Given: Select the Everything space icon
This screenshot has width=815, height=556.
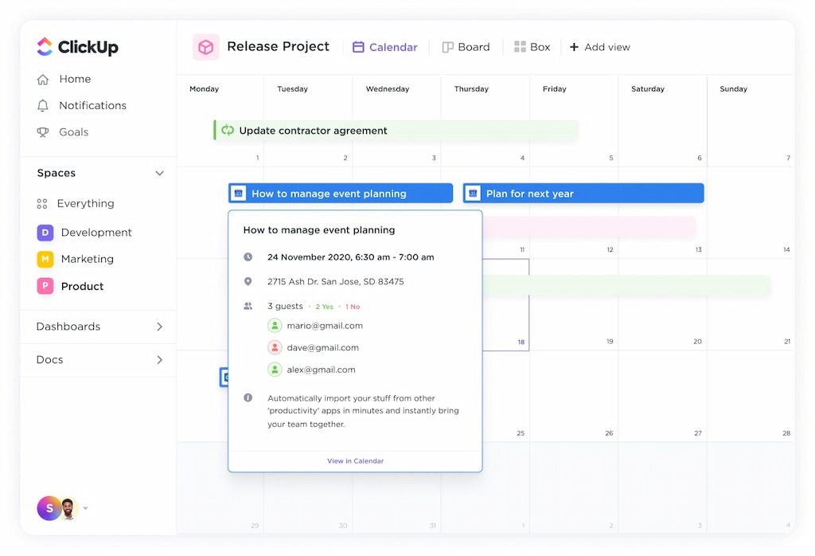Looking at the screenshot, I should (x=42, y=203).
